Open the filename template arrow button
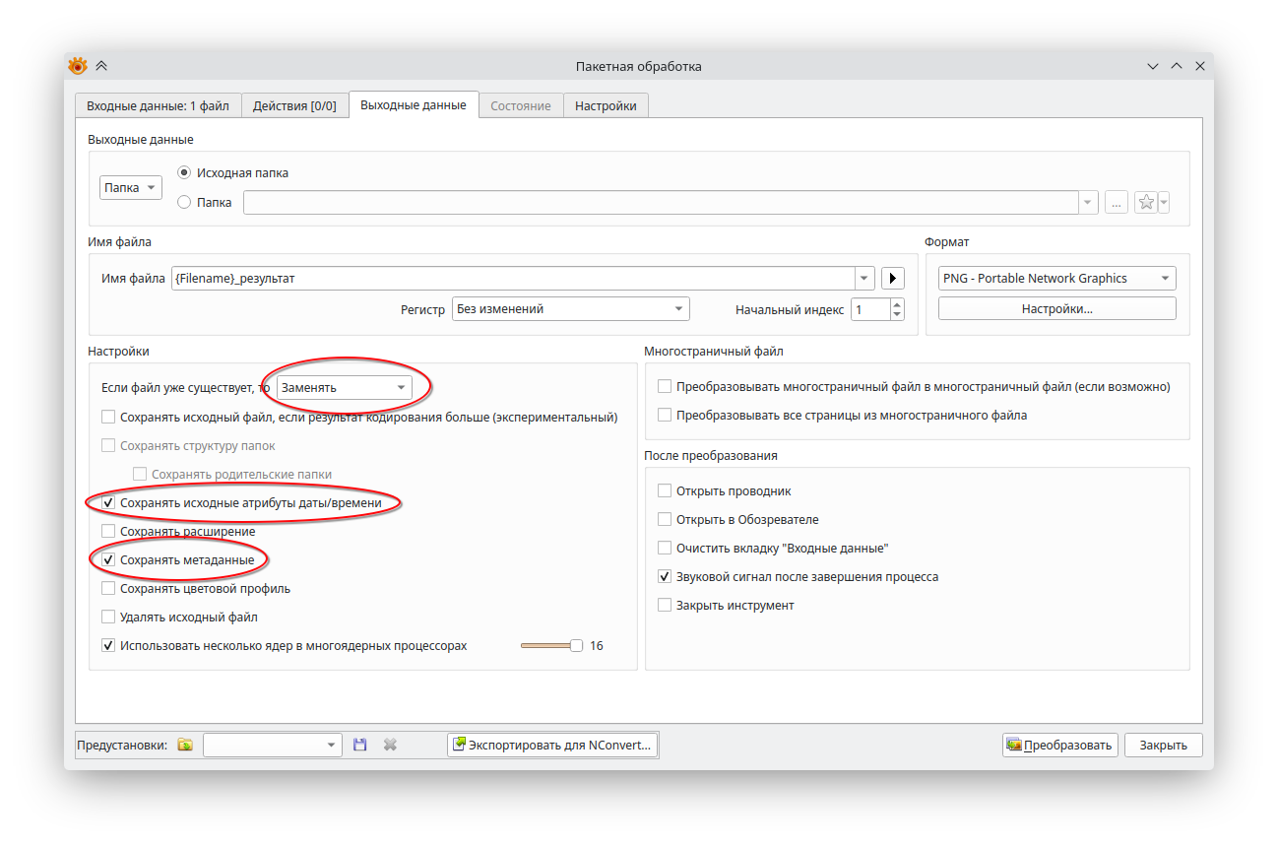 click(892, 279)
